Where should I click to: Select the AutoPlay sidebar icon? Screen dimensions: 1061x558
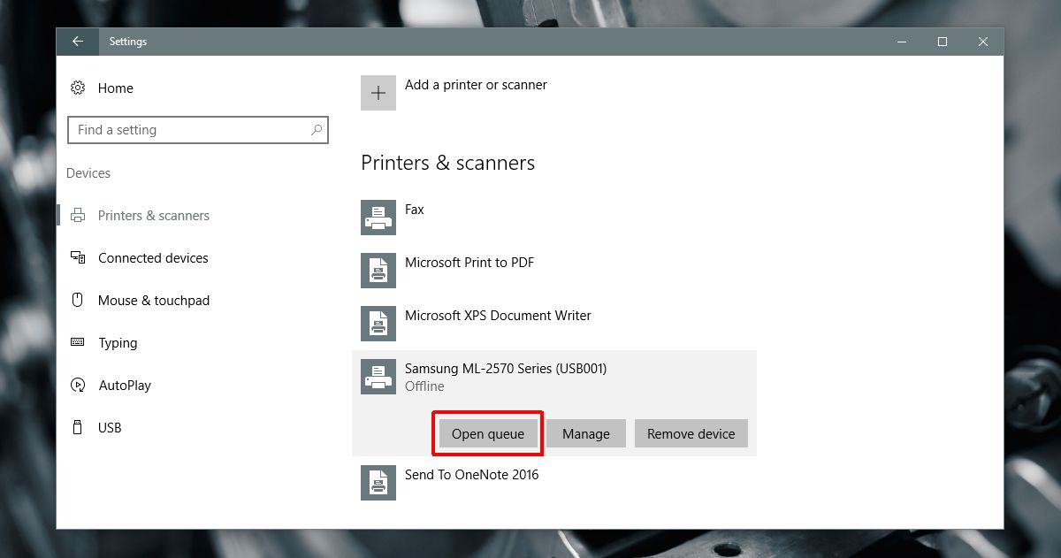coord(79,385)
